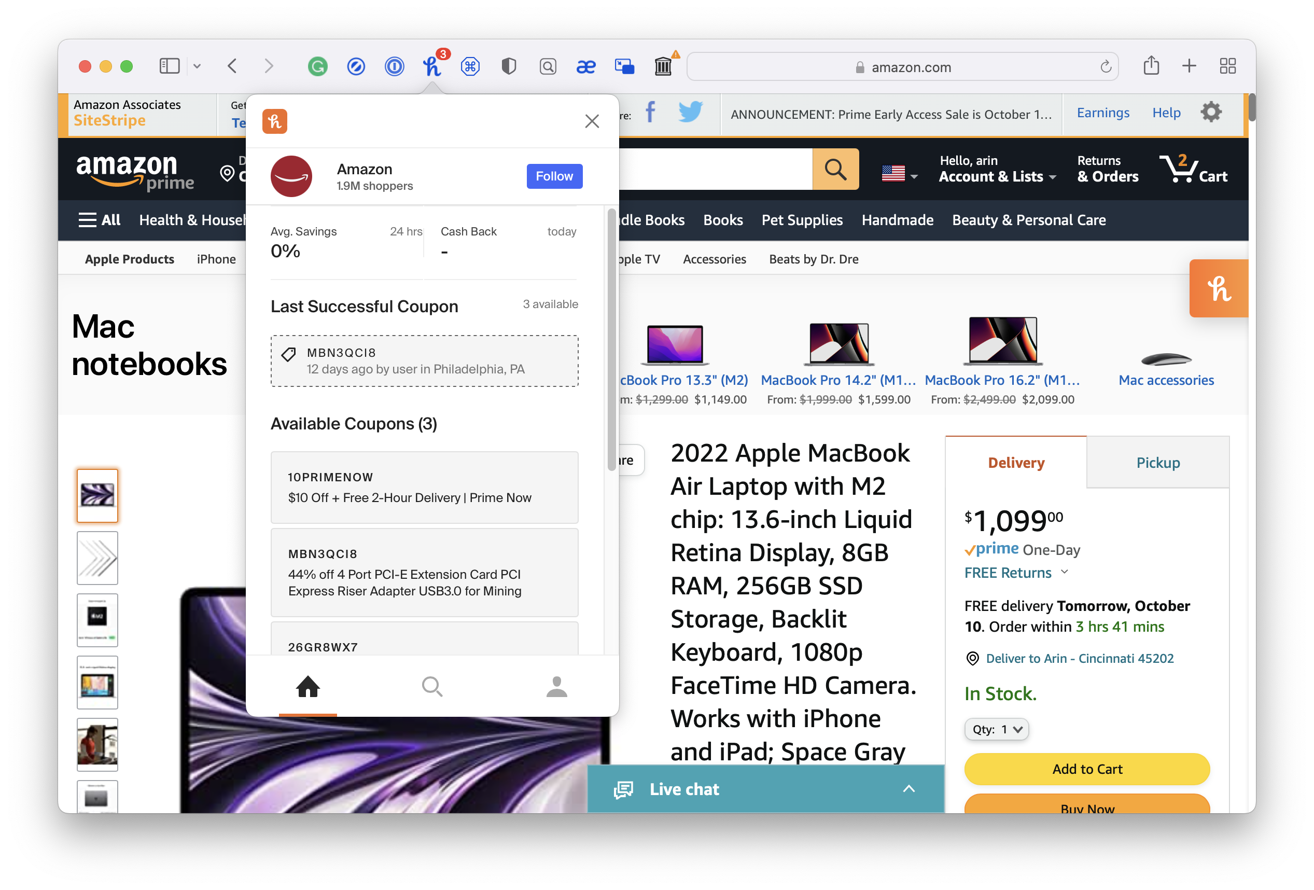Click the shield privacy extension icon
This screenshot has height=890, width=1314.
[508, 66]
